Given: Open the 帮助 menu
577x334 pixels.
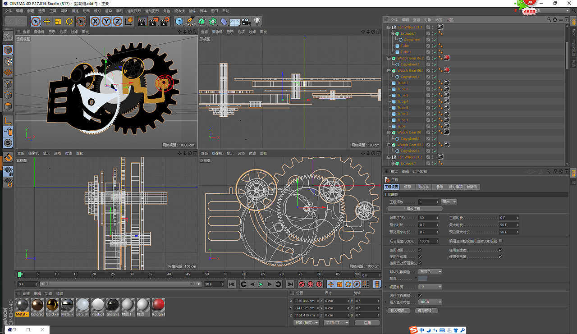Looking at the screenshot, I should (225, 11).
